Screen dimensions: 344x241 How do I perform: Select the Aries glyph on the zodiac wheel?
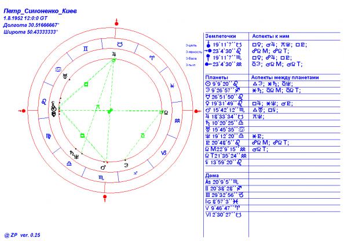[152, 58]
